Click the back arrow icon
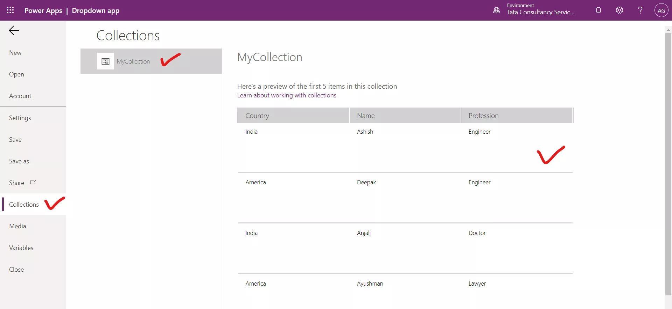672x309 pixels. (14, 31)
